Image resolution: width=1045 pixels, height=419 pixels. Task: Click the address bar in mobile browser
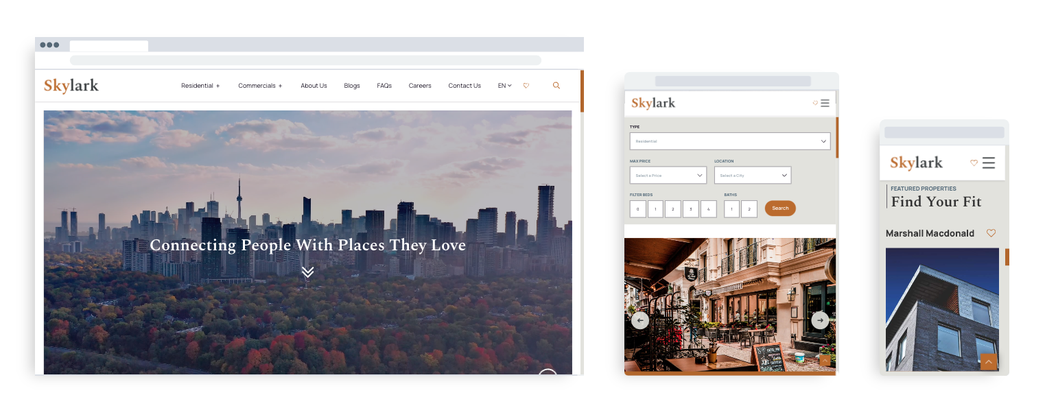pyautogui.click(x=944, y=132)
